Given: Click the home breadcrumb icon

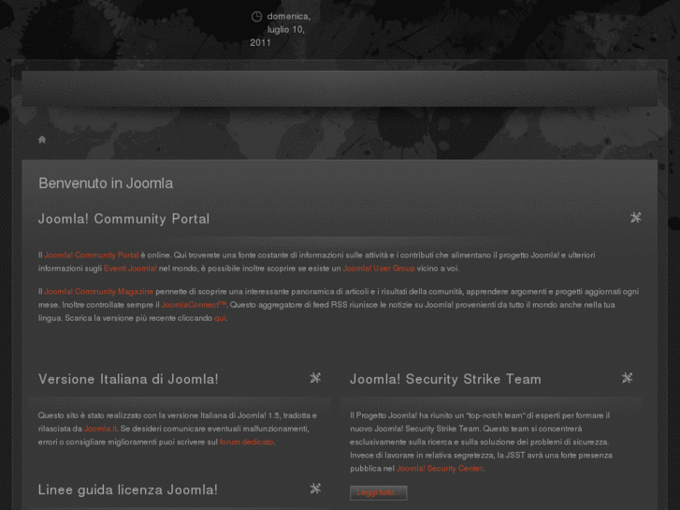Looking at the screenshot, I should click(x=42, y=139).
